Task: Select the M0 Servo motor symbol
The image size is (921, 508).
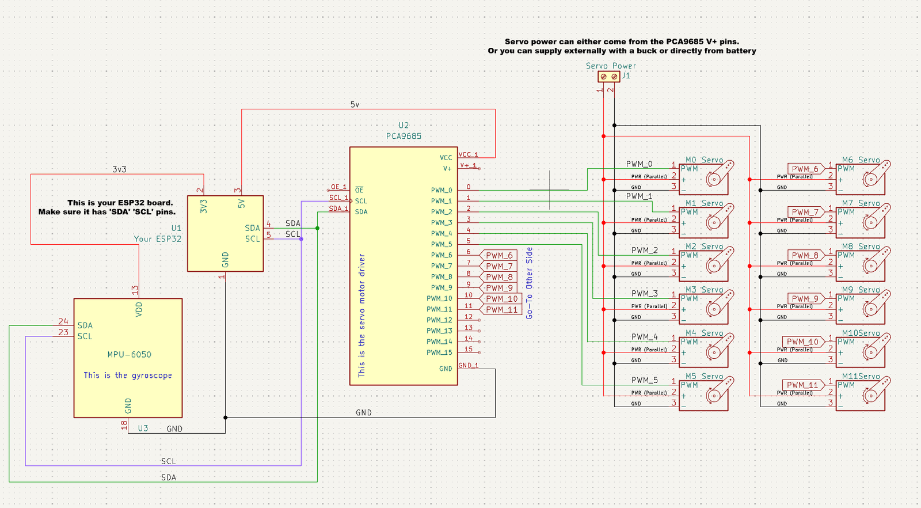Action: coord(707,177)
